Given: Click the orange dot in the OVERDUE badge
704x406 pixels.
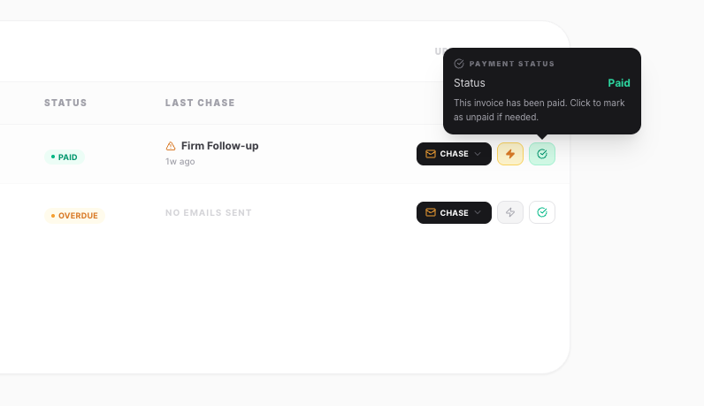Looking at the screenshot, I should pos(53,216).
